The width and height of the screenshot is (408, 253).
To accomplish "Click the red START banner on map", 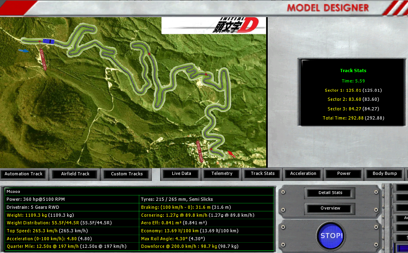I will tap(43, 60).
